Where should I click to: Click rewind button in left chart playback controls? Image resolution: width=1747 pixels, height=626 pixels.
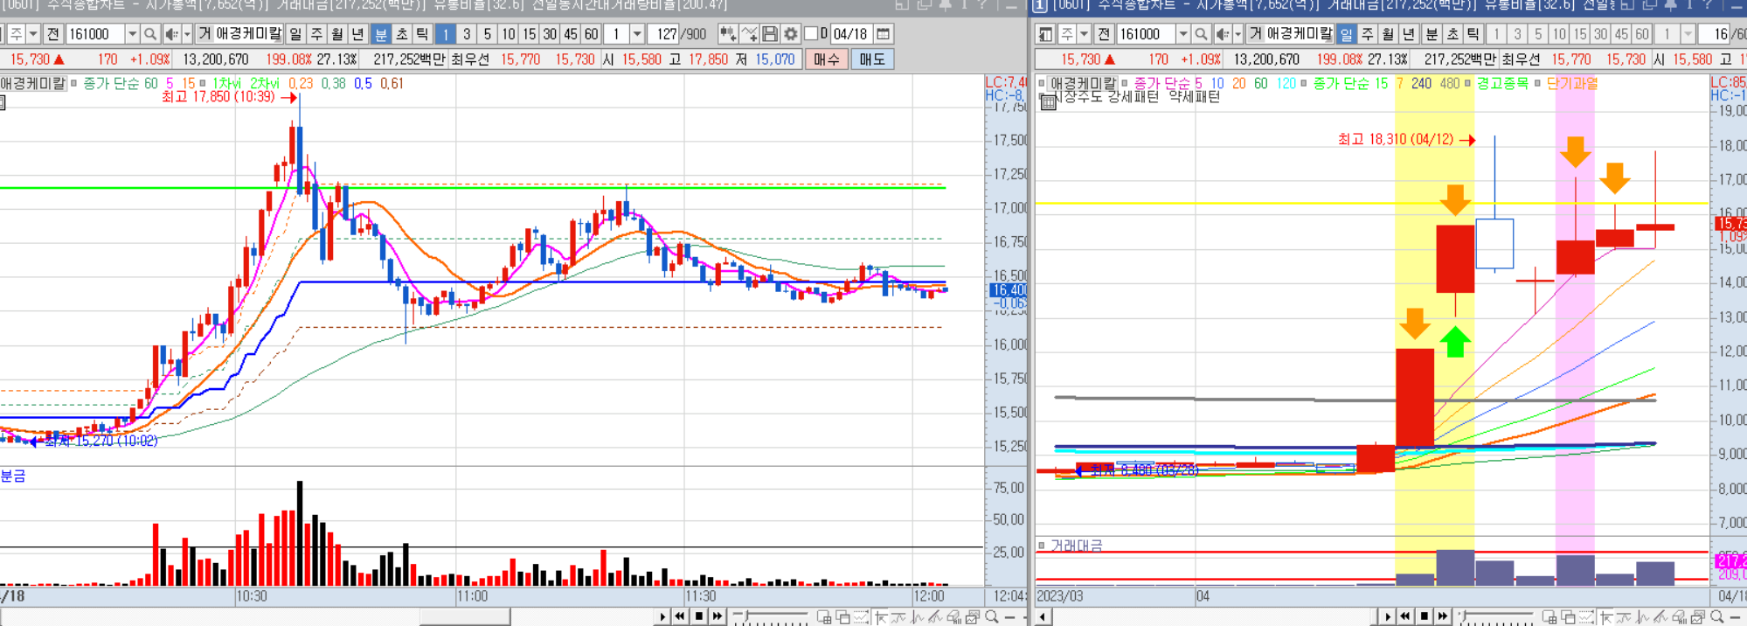[680, 617]
